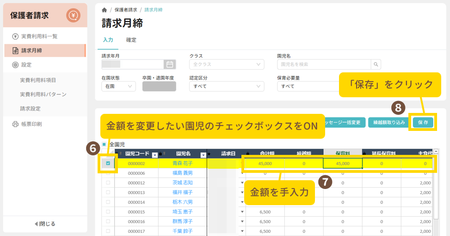Image resolution: width=450 pixels, height=236 pixels.
Task: Click the printer icon for 帳票印刷
Action: click(x=15, y=124)
